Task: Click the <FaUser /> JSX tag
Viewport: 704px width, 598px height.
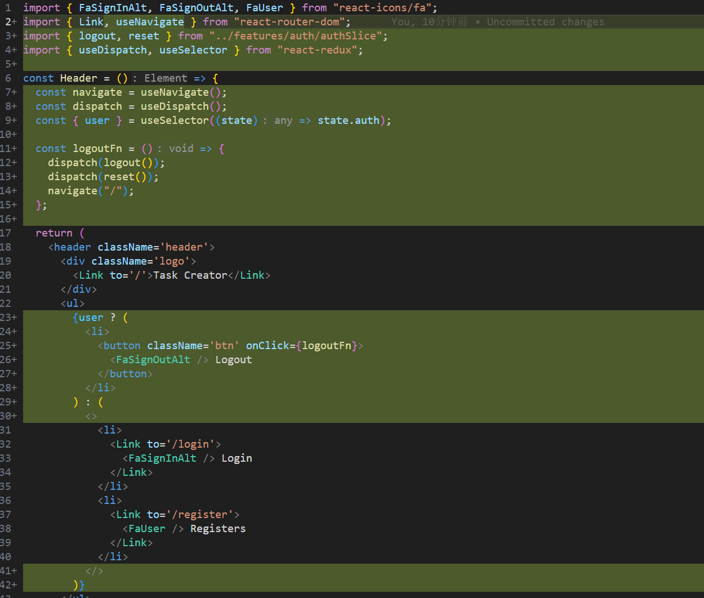Action: pos(153,529)
